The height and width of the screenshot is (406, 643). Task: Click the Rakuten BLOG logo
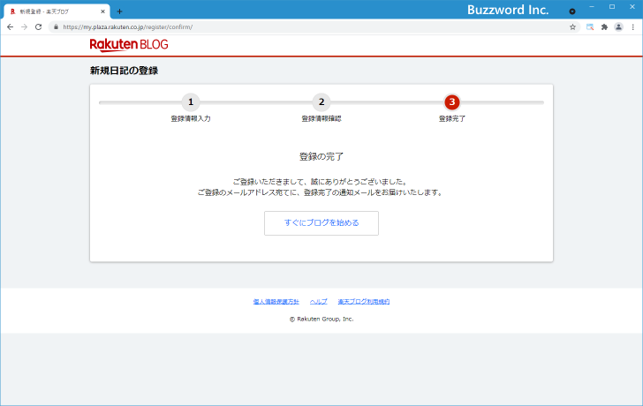(x=129, y=45)
